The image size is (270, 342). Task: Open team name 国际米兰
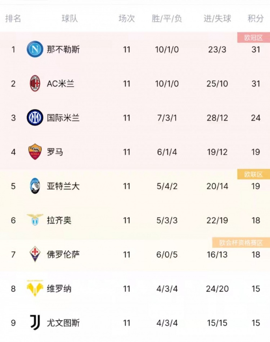pos(63,118)
